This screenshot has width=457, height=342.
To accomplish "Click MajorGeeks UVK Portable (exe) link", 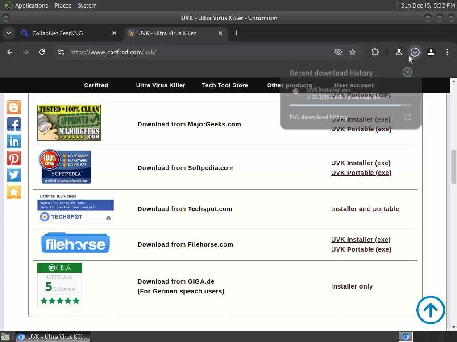I will coord(361,129).
